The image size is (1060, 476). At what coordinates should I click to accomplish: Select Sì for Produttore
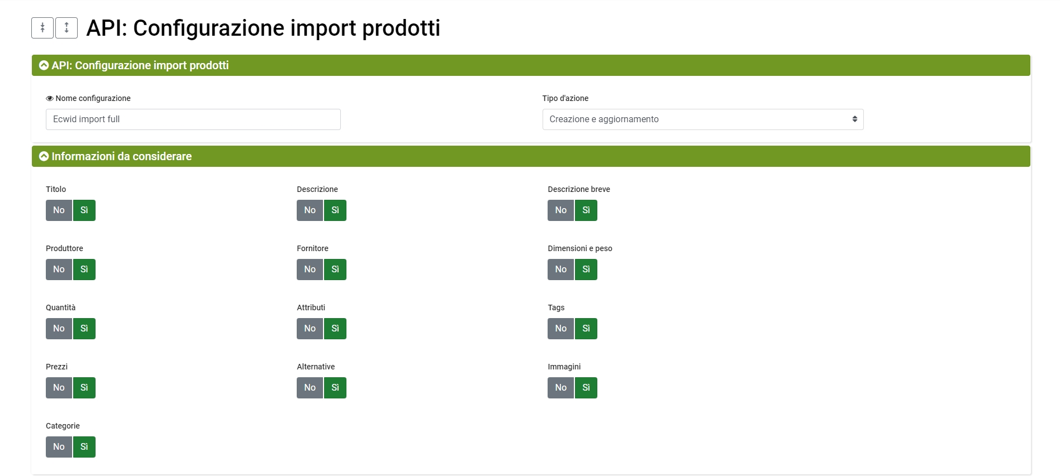(x=84, y=270)
